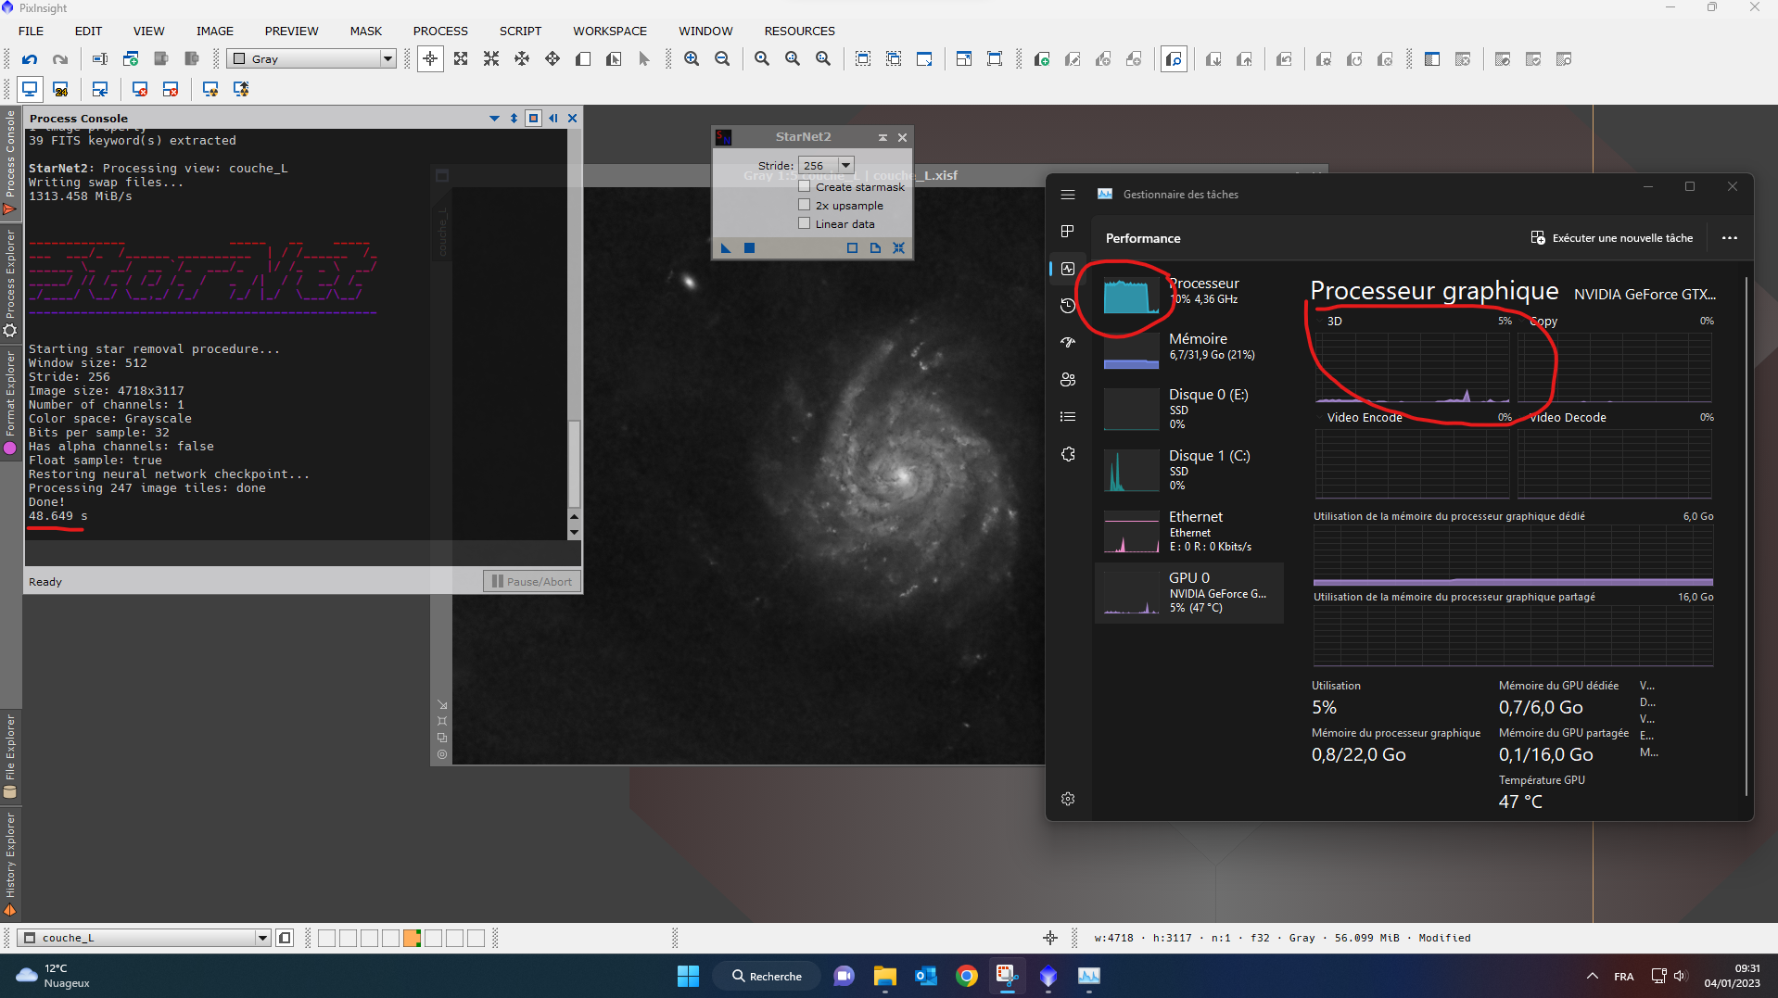Open Task Manager settings gear

pos(1068,799)
